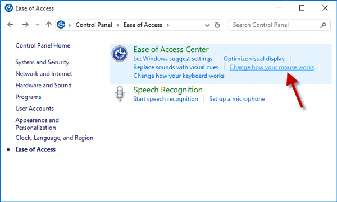Open the Ease of Access Center heading
Screen dimensions: 337x202
click(x=171, y=49)
